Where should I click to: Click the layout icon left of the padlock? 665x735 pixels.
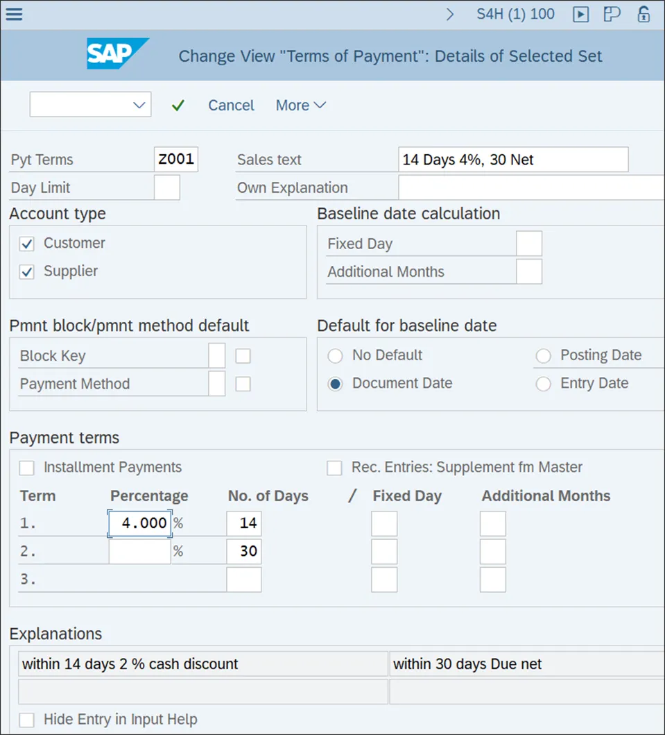612,14
